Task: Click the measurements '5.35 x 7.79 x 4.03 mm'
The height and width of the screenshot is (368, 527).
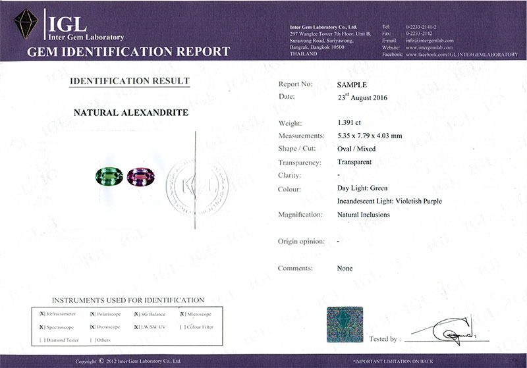Action: (x=370, y=136)
